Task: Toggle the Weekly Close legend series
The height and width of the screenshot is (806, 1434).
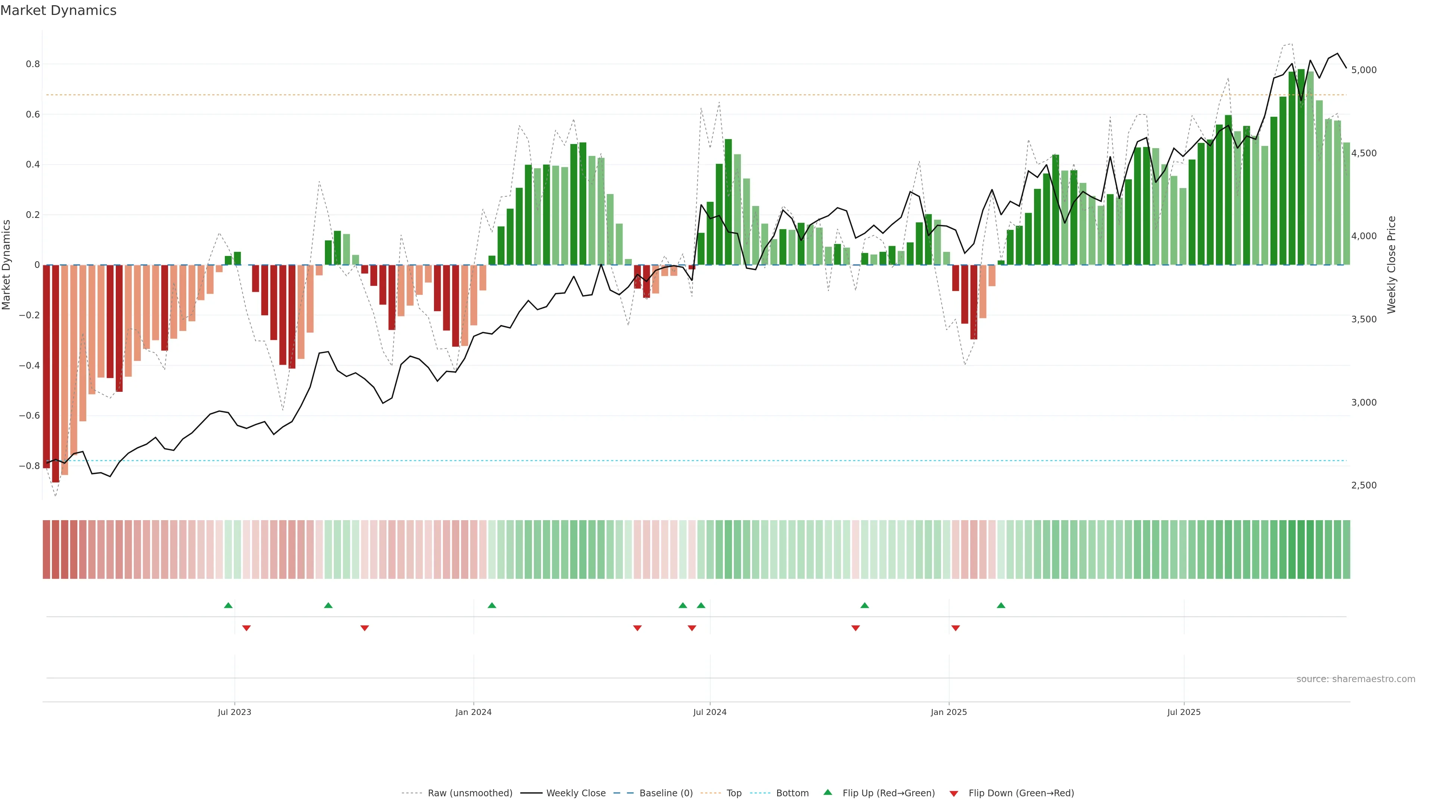Action: (x=575, y=793)
